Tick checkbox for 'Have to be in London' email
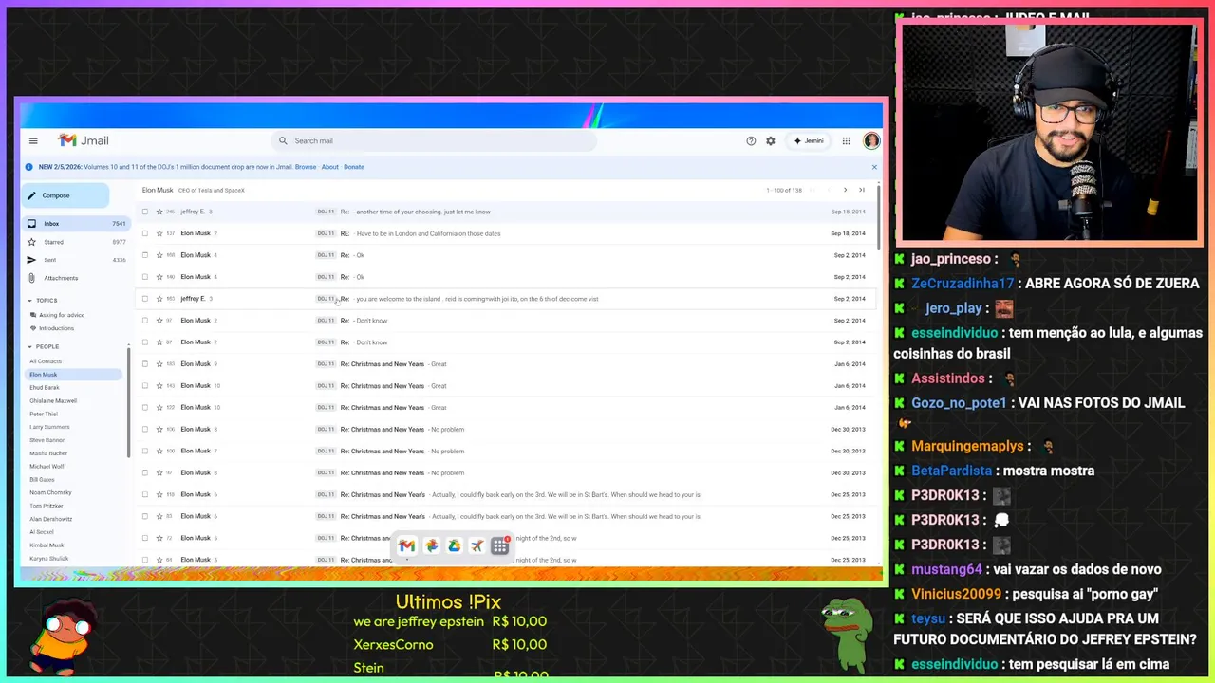This screenshot has width=1215, height=683. click(x=145, y=233)
